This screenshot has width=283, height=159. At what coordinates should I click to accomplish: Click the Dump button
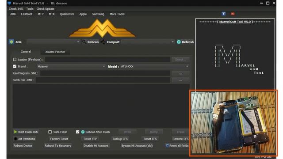(x=154, y=132)
